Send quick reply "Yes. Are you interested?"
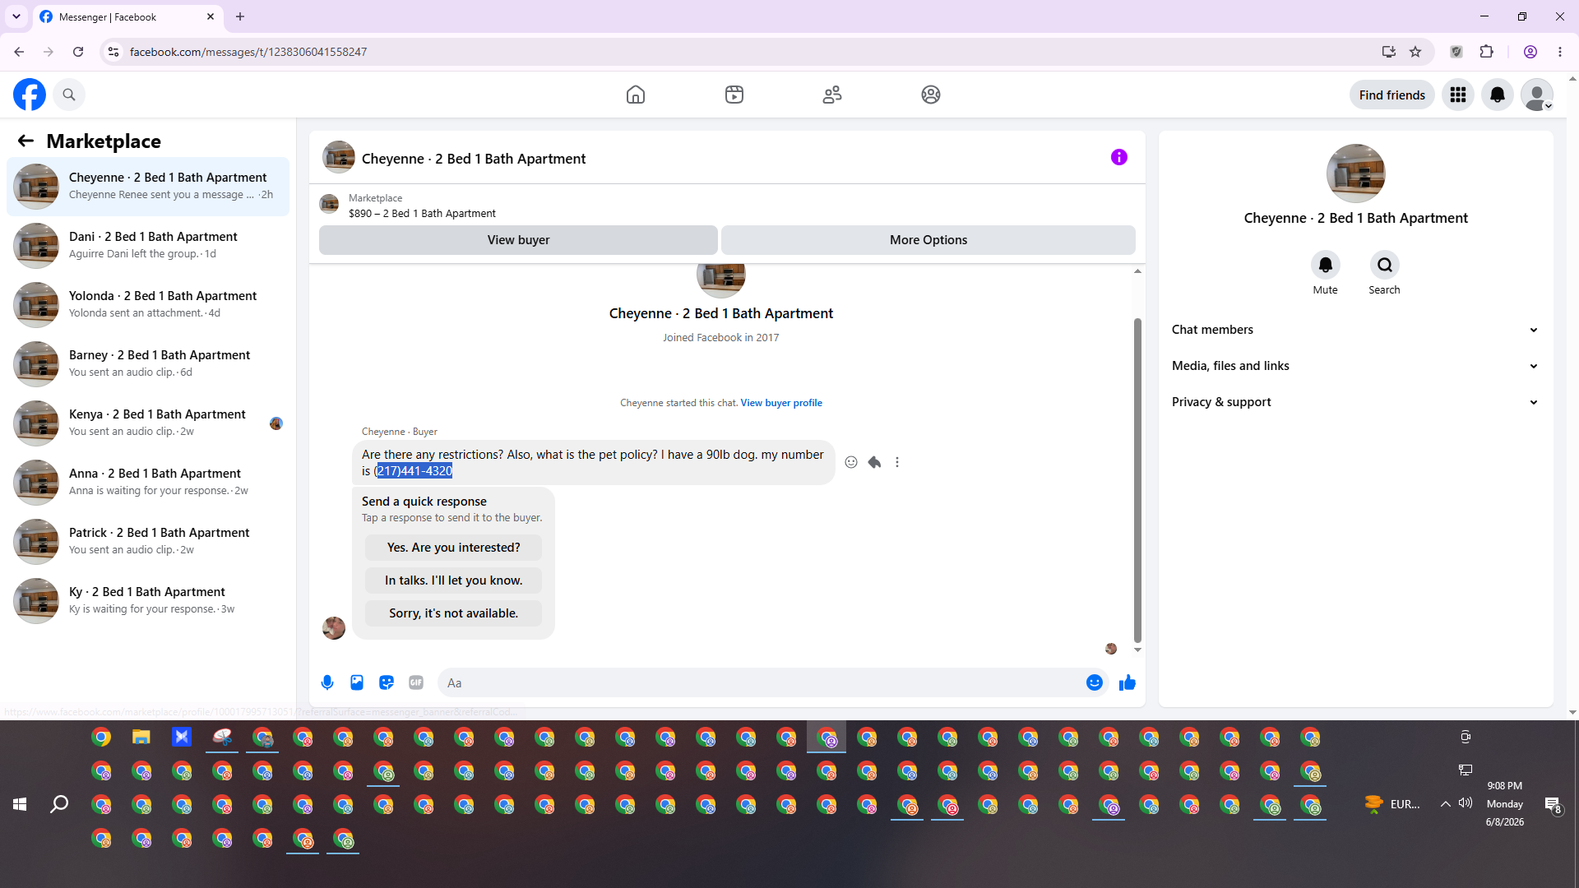The image size is (1579, 888). point(454,548)
